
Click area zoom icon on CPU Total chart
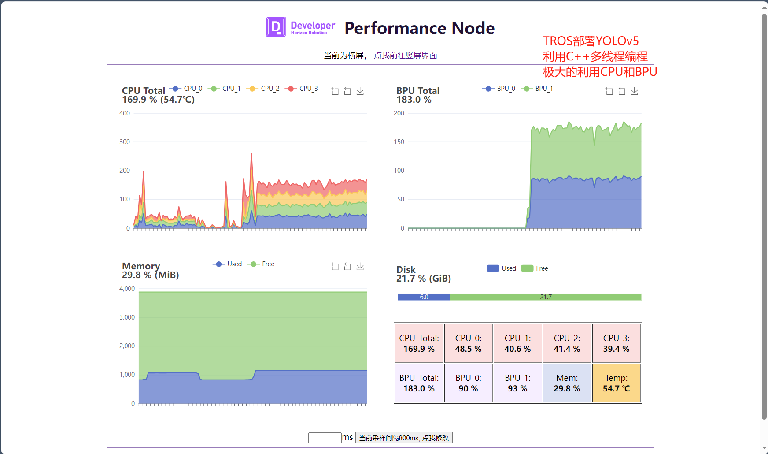click(335, 91)
